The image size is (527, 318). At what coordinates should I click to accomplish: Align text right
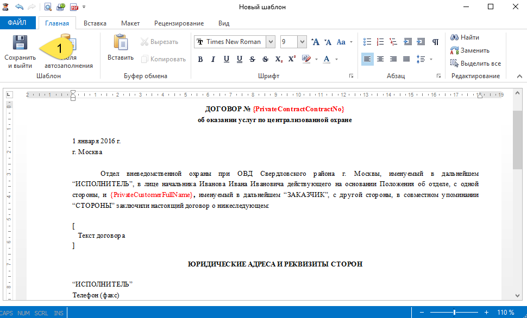(x=393, y=59)
